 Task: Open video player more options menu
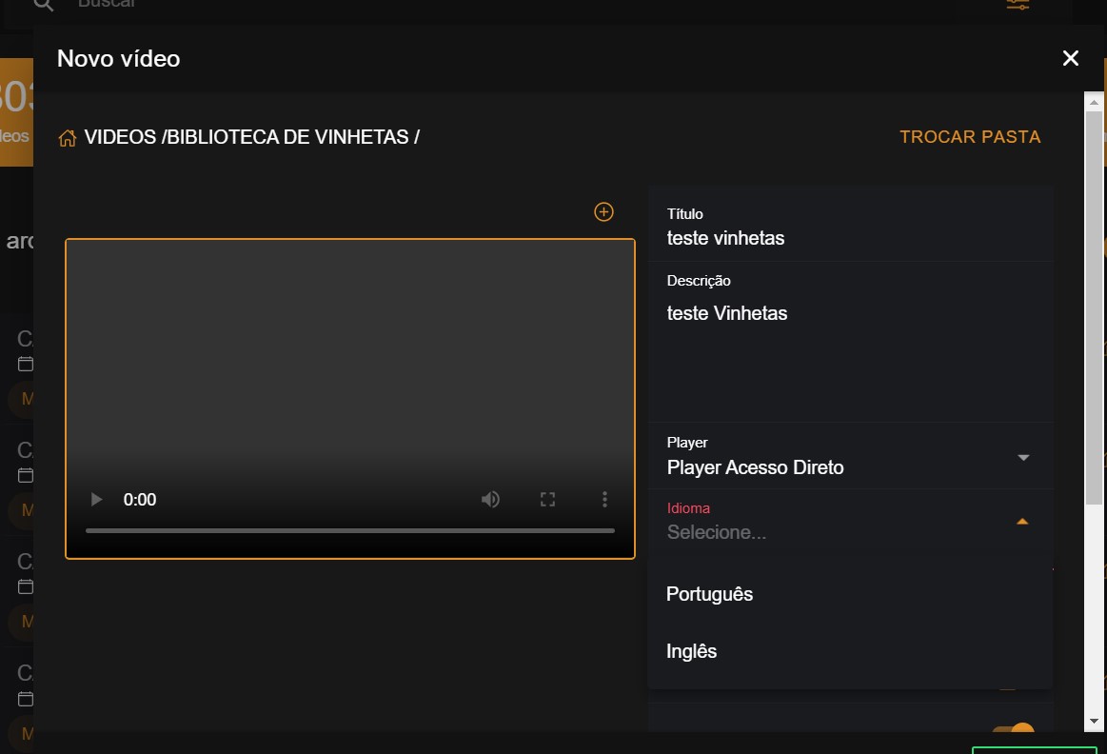coord(604,499)
